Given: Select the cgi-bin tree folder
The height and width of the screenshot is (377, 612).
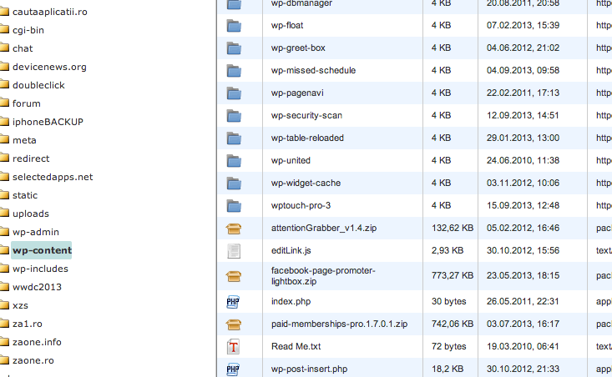Looking at the screenshot, I should point(28,30).
